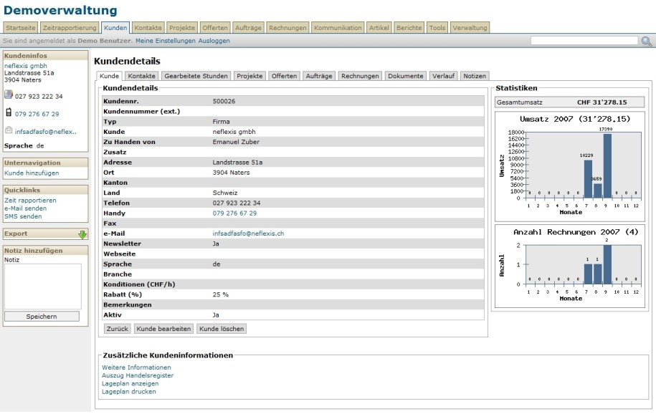Click the search magnifier icon
Image resolution: width=656 pixels, height=414 pixels.
click(x=647, y=41)
